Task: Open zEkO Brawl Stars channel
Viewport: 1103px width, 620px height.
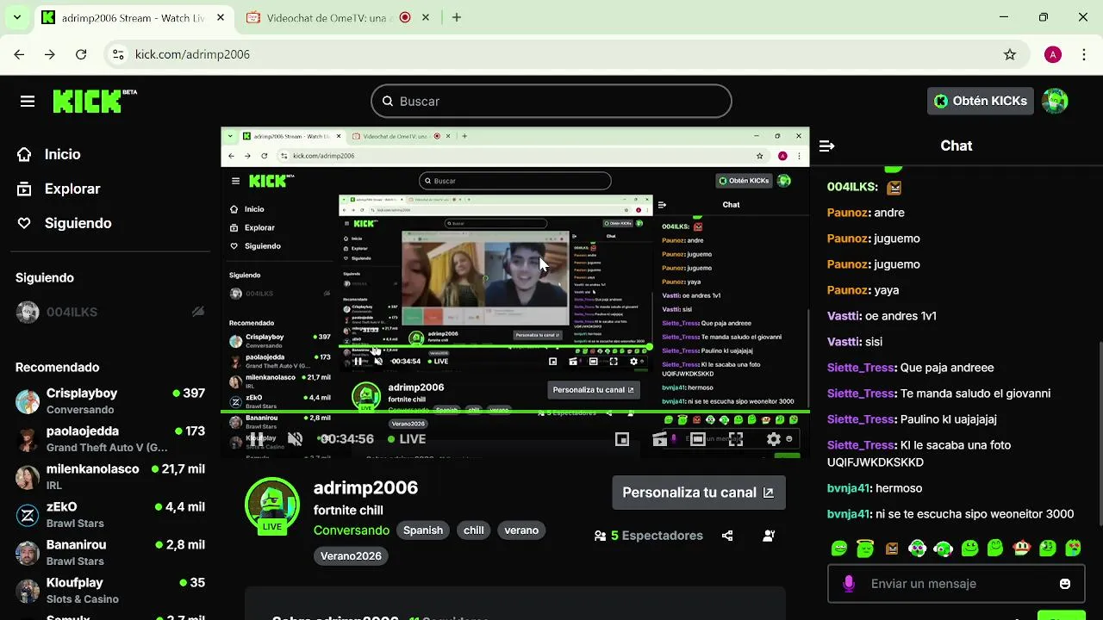Action: coord(110,515)
